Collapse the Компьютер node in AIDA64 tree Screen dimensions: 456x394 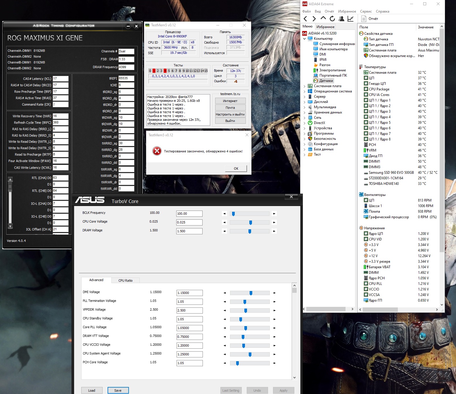[305, 39]
